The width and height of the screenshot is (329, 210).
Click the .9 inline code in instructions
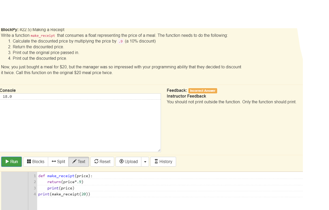[x=120, y=41]
